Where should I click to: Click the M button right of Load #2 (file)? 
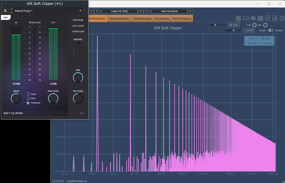pos(141,11)
